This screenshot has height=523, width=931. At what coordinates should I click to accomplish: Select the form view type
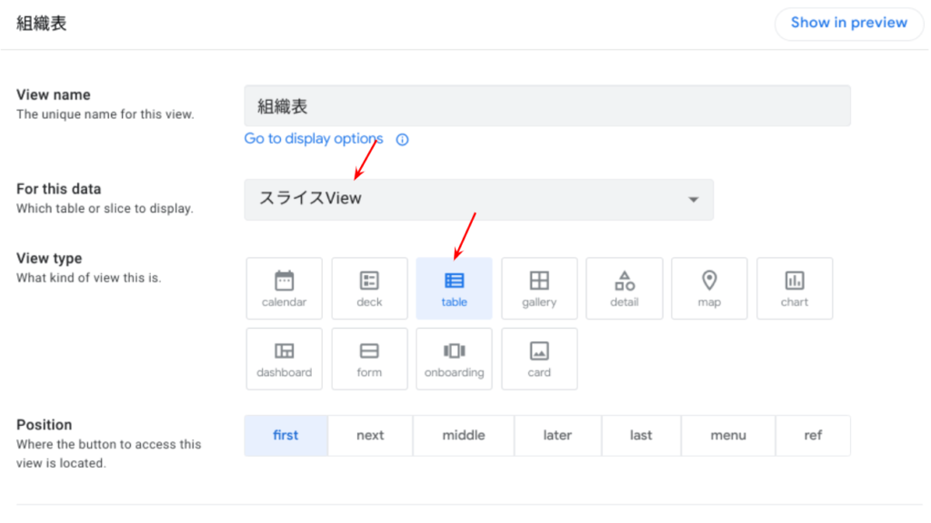click(x=369, y=359)
